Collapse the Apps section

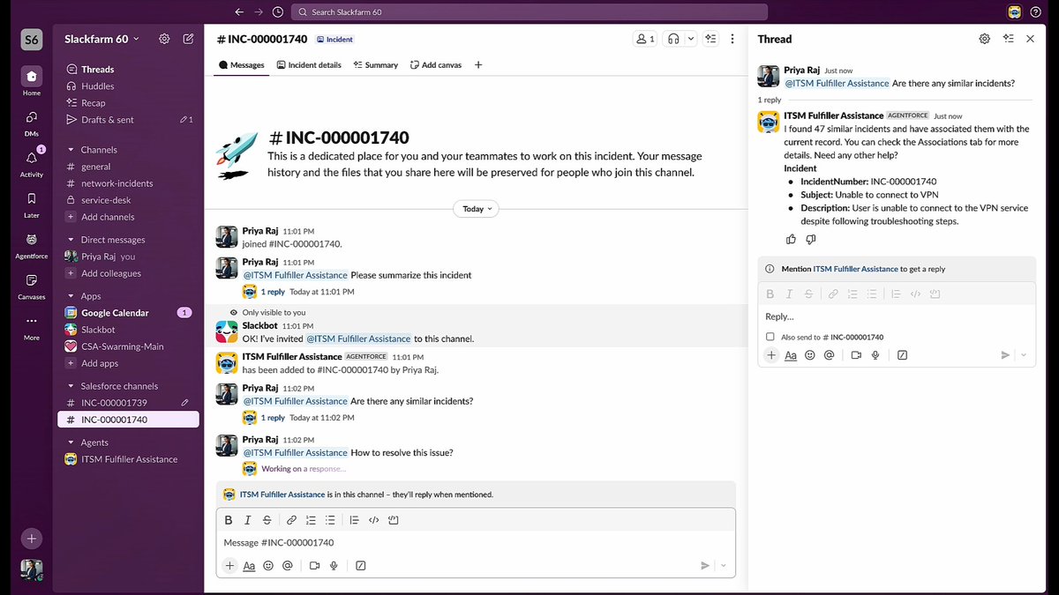tap(71, 296)
